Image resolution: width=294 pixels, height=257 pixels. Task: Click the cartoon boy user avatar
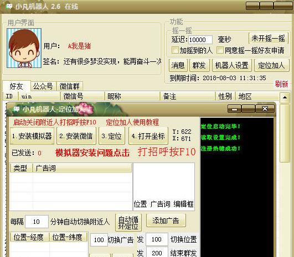tap(24, 48)
